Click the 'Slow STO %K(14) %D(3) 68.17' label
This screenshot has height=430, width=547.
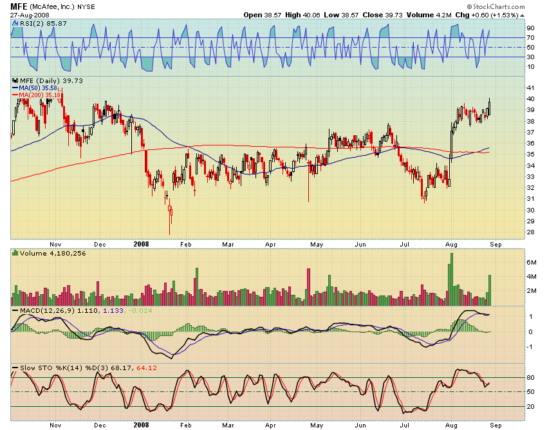(77, 368)
